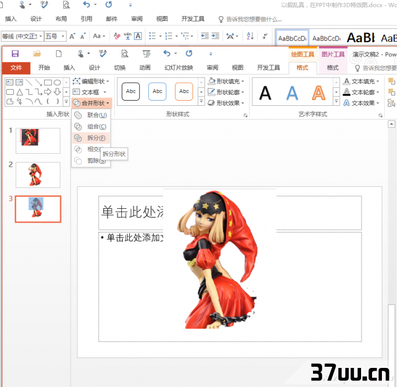The height and width of the screenshot is (387, 397).
Task: Click the Save icon in PowerPoint toolbar
Action: 15,54
